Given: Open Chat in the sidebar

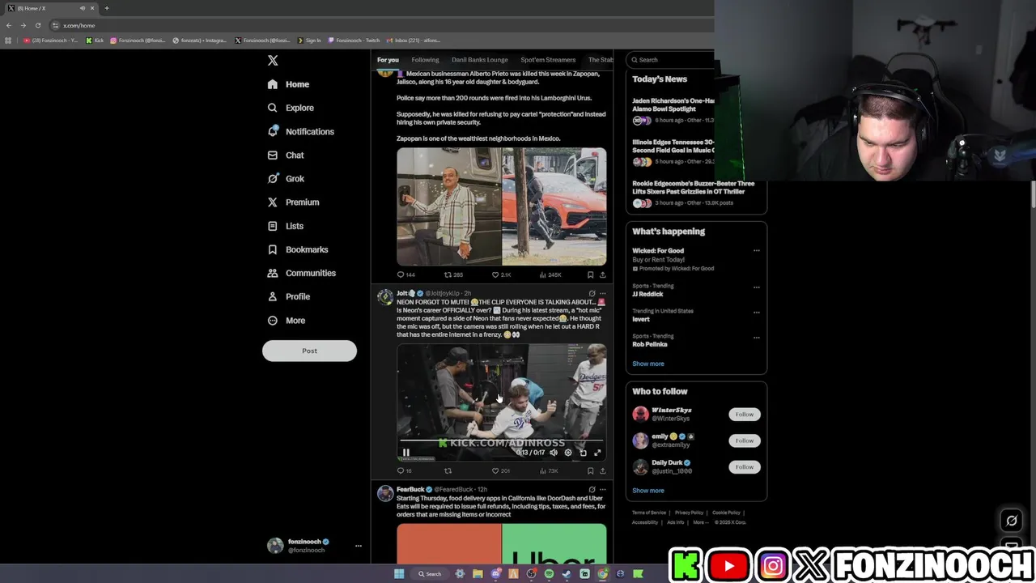Looking at the screenshot, I should [x=286, y=155].
